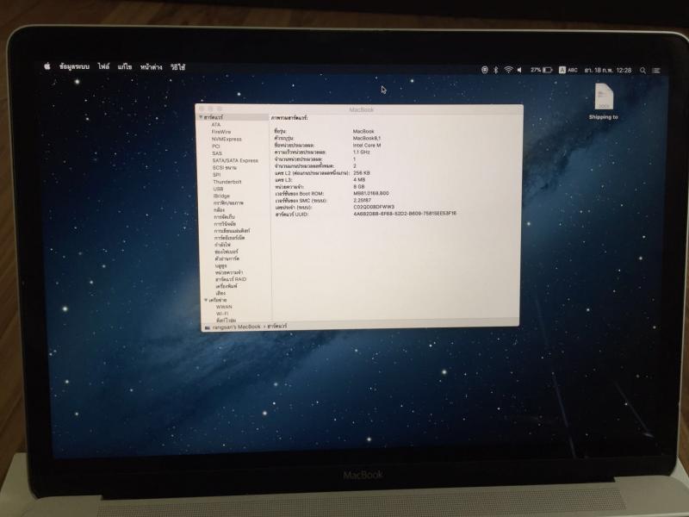Select WWAN under the network section
The width and height of the screenshot is (689, 517).
click(x=224, y=307)
